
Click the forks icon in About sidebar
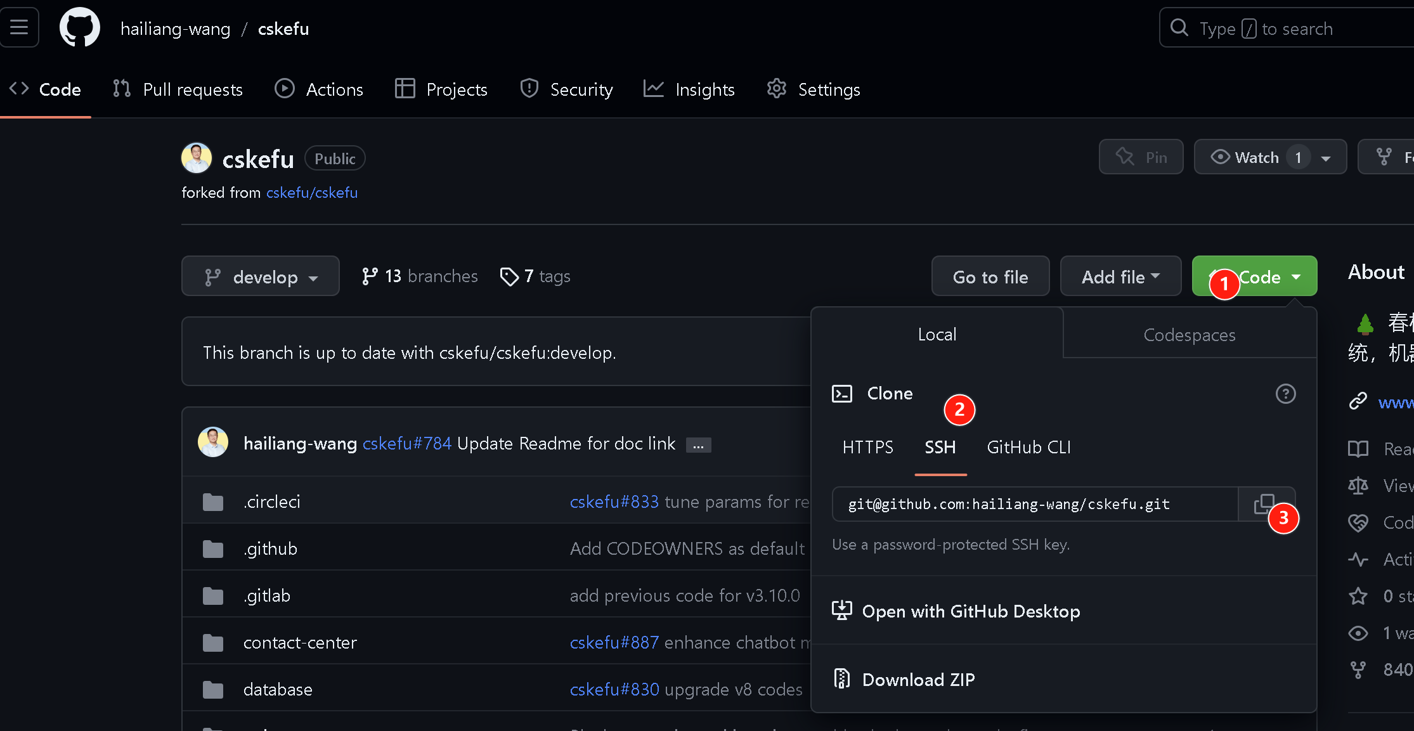click(1358, 670)
